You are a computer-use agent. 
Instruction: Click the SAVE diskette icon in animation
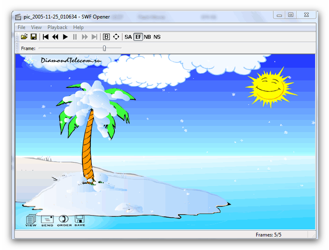click(79, 219)
